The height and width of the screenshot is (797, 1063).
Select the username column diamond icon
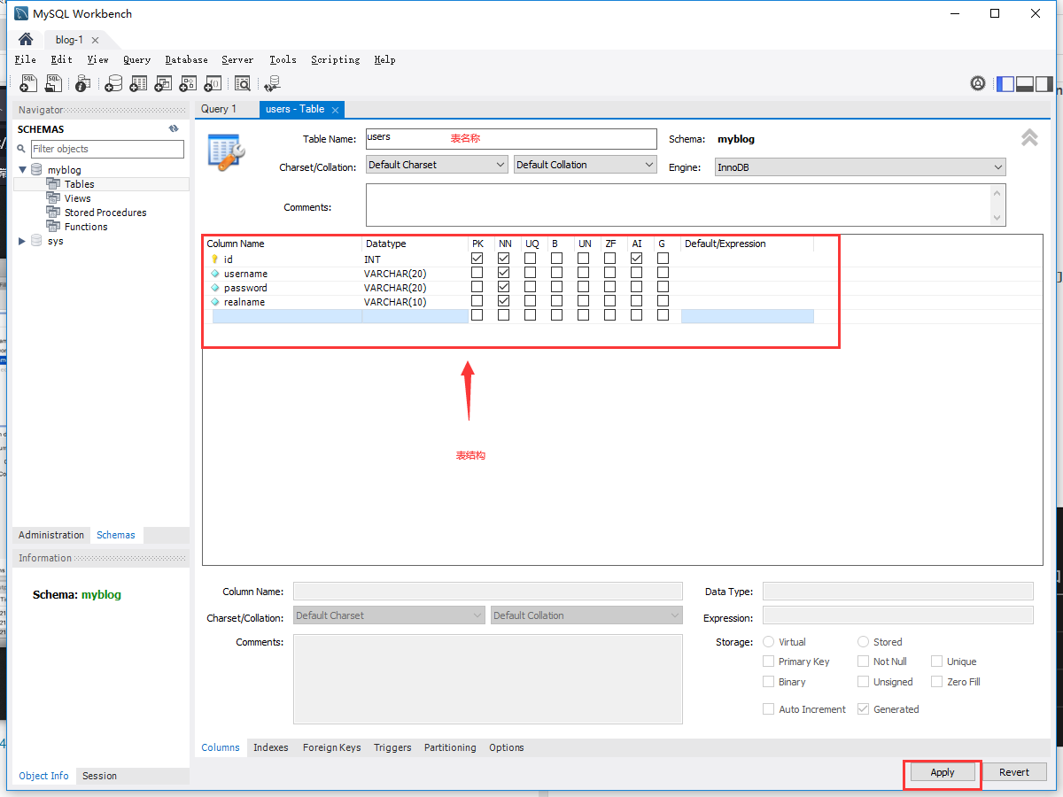coord(214,274)
